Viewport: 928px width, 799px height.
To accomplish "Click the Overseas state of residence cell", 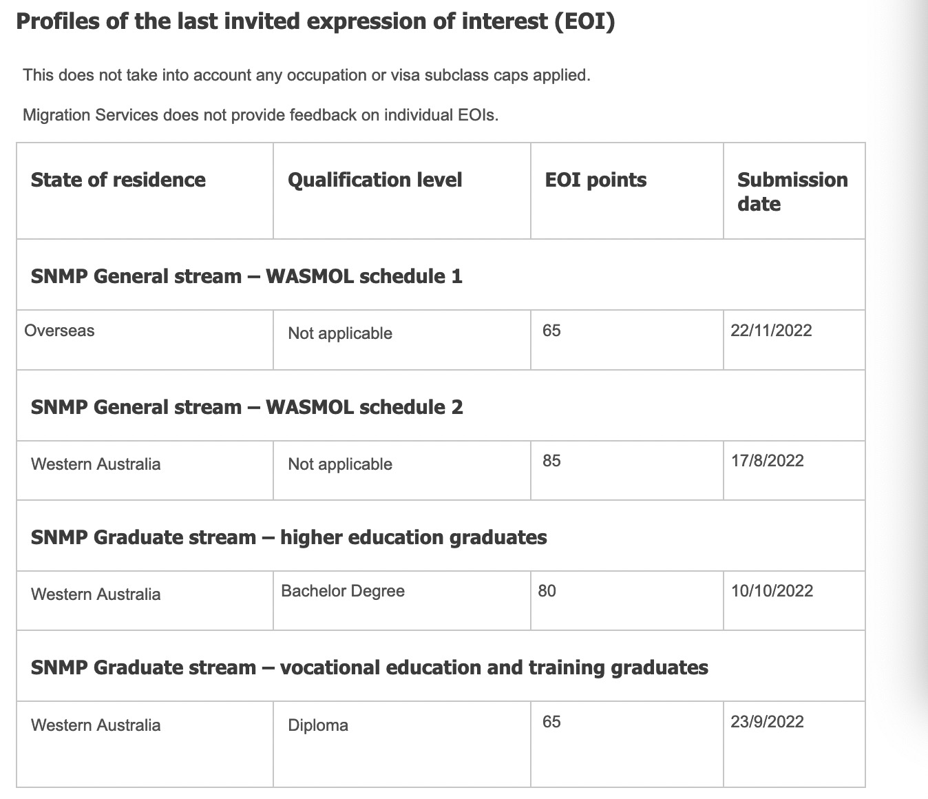I will pos(59,331).
